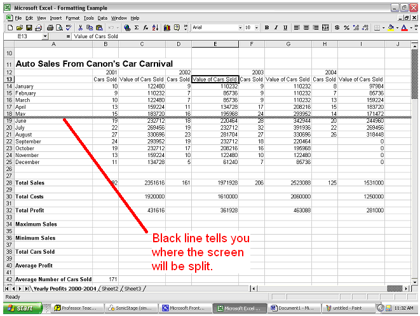Click the Merge and Center icon

coord(326,28)
